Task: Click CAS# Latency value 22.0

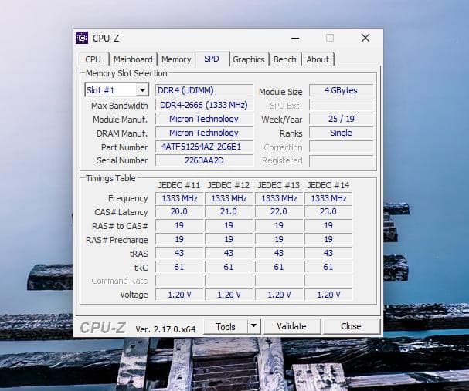Action: click(279, 211)
